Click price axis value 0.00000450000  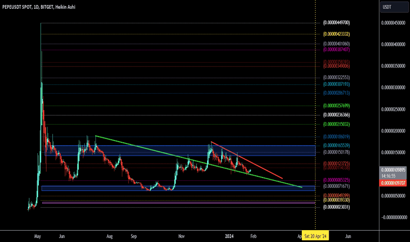393,23
